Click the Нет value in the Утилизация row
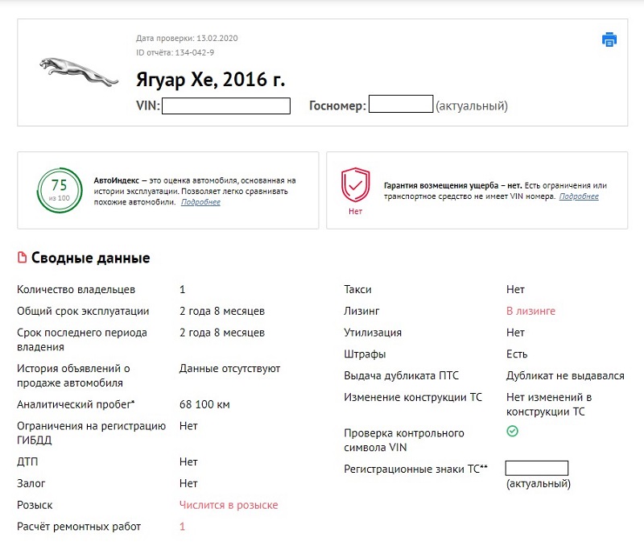Viewport: 644px width, 546px height. tap(515, 333)
